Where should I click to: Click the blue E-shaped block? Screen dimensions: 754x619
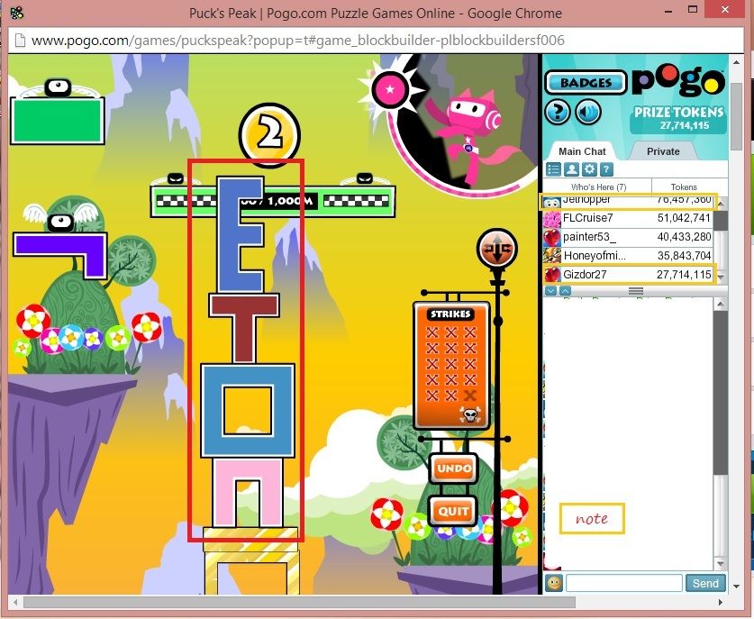tap(241, 234)
